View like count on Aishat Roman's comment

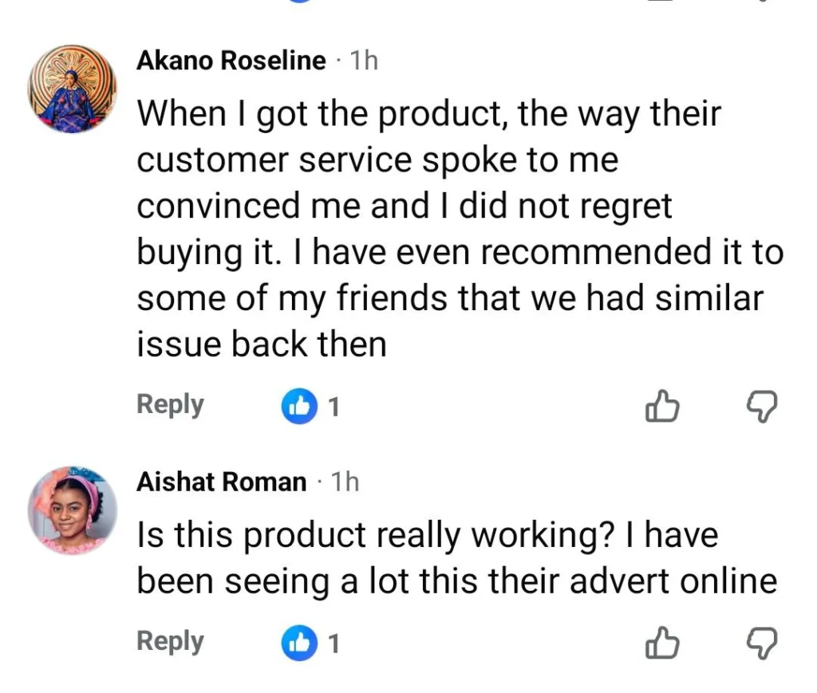[x=334, y=644]
